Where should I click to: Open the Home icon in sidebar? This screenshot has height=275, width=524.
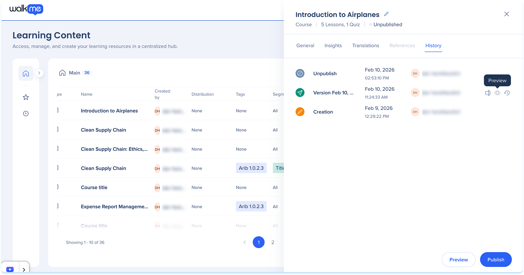(26, 73)
